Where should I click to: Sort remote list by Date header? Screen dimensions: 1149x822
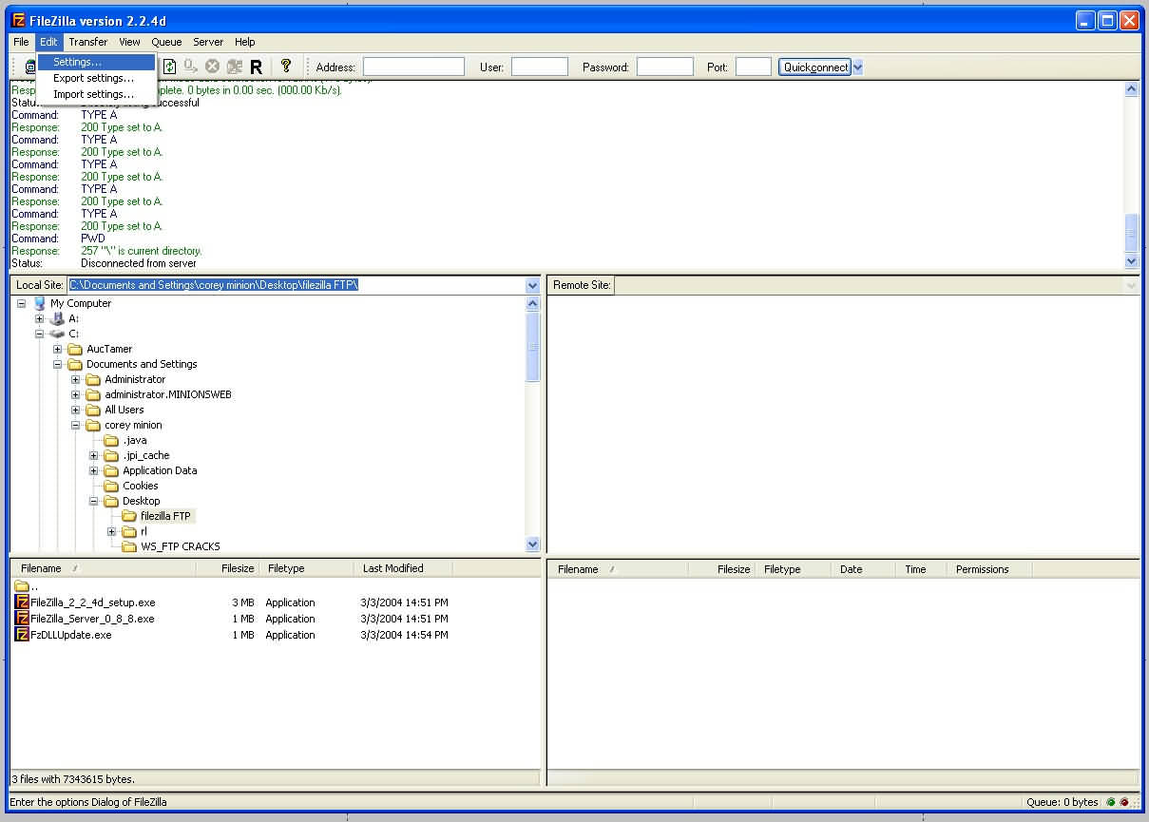(863, 569)
